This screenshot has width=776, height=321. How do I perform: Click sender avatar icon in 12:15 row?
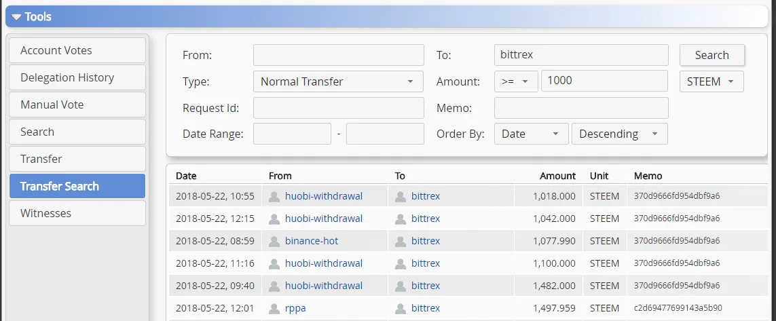click(274, 219)
